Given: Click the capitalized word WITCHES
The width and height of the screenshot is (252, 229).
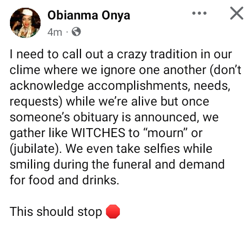Looking at the screenshot, I should pos(98,133).
